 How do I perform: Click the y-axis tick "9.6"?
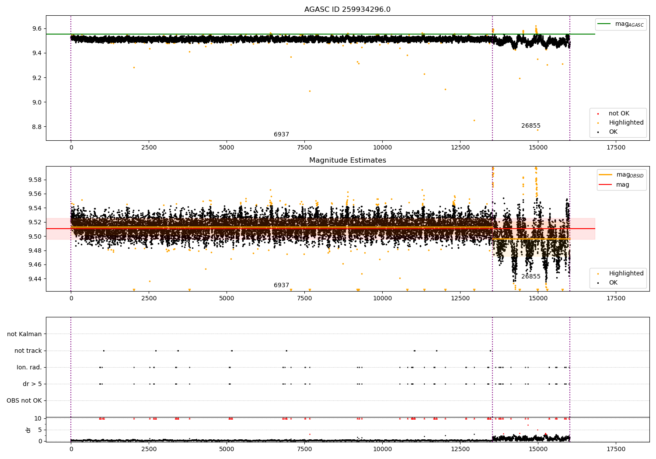[x=37, y=29]
